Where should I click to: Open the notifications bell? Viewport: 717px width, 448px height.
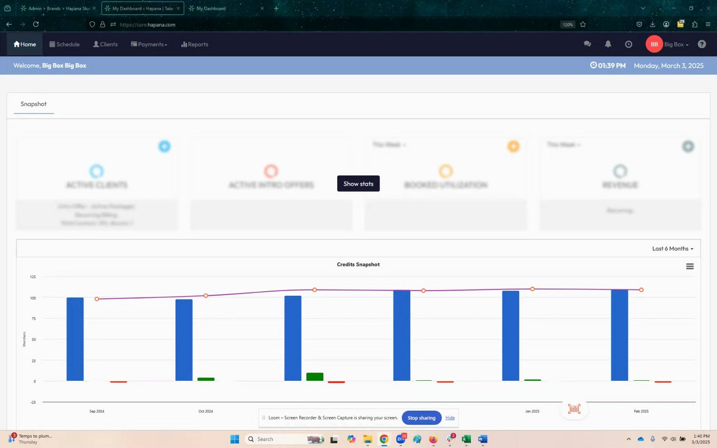(608, 44)
